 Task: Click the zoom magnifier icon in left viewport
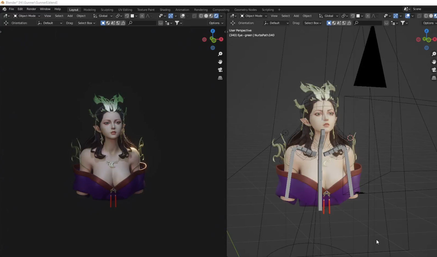(220, 54)
